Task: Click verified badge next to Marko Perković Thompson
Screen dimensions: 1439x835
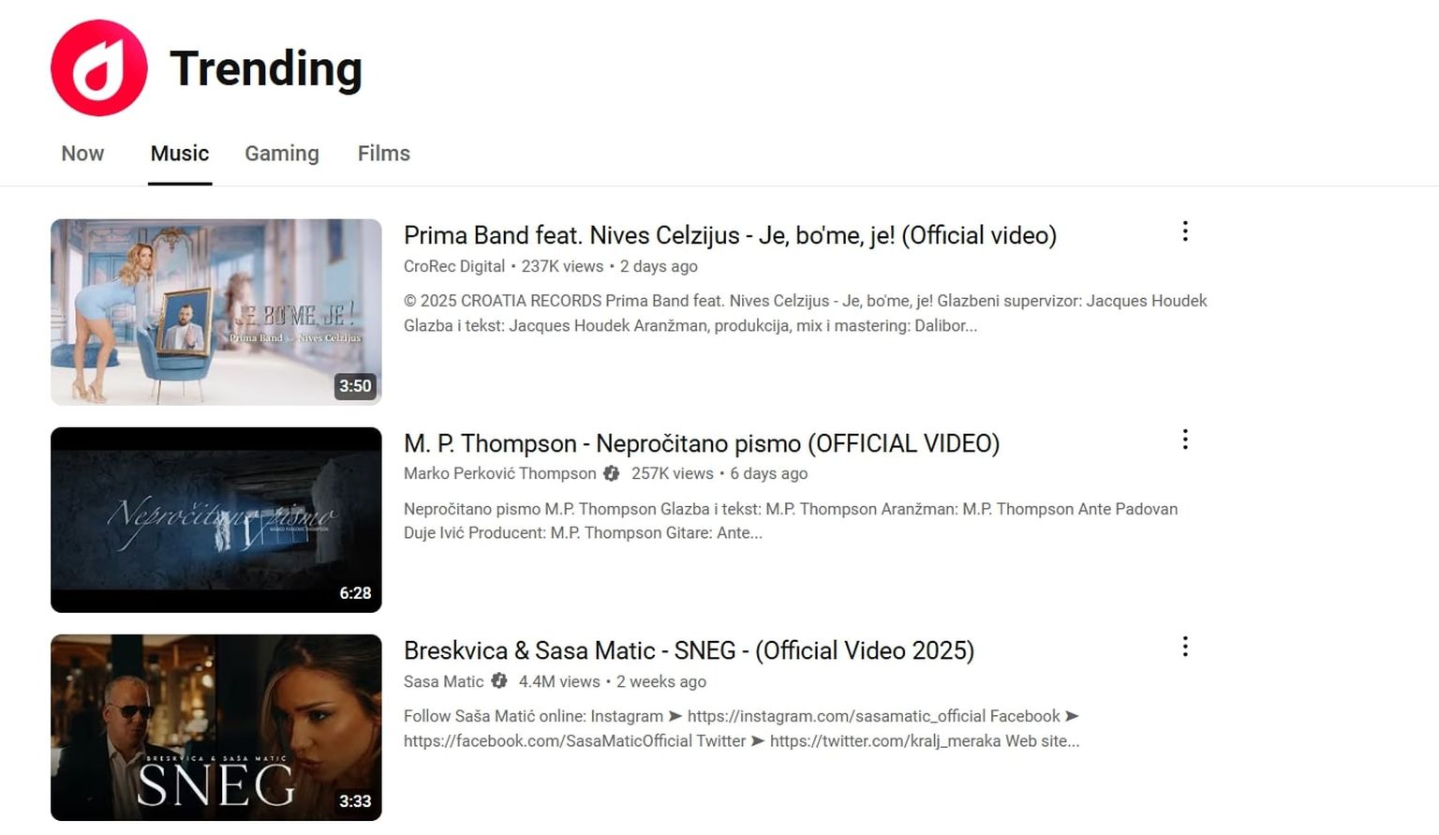Action: click(612, 473)
